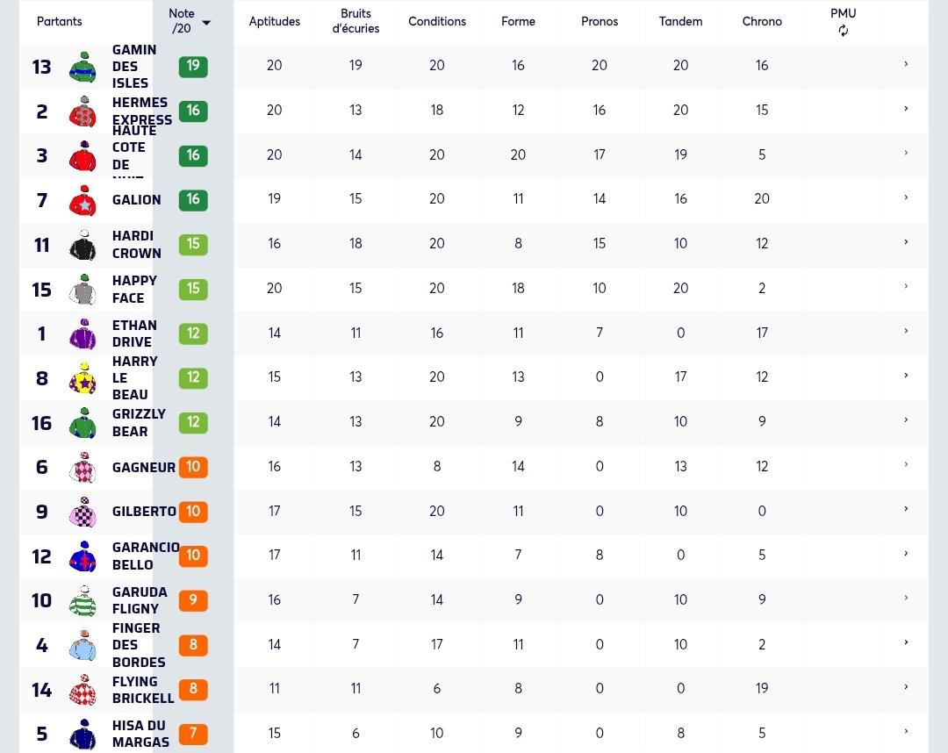
Task: Click the PMU refresh icon
Action: (843, 31)
